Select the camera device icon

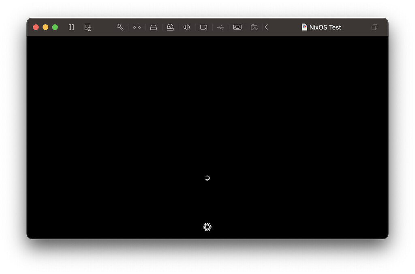pos(170,27)
